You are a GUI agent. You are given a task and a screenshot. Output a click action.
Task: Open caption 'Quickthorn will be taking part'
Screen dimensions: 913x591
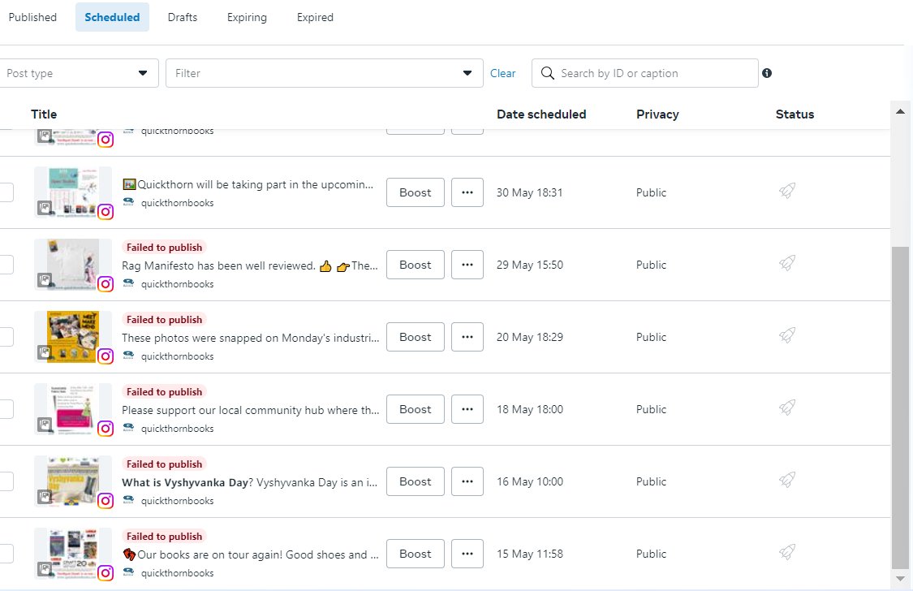[x=248, y=184]
